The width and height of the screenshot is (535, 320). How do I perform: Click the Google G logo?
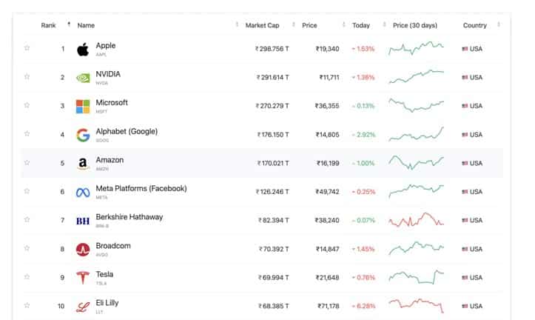tap(83, 136)
